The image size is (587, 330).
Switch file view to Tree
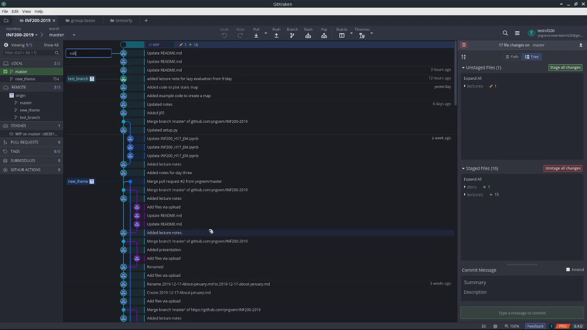[532, 57]
